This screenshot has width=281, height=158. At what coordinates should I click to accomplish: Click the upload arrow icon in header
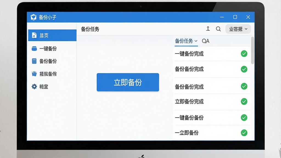(208, 29)
